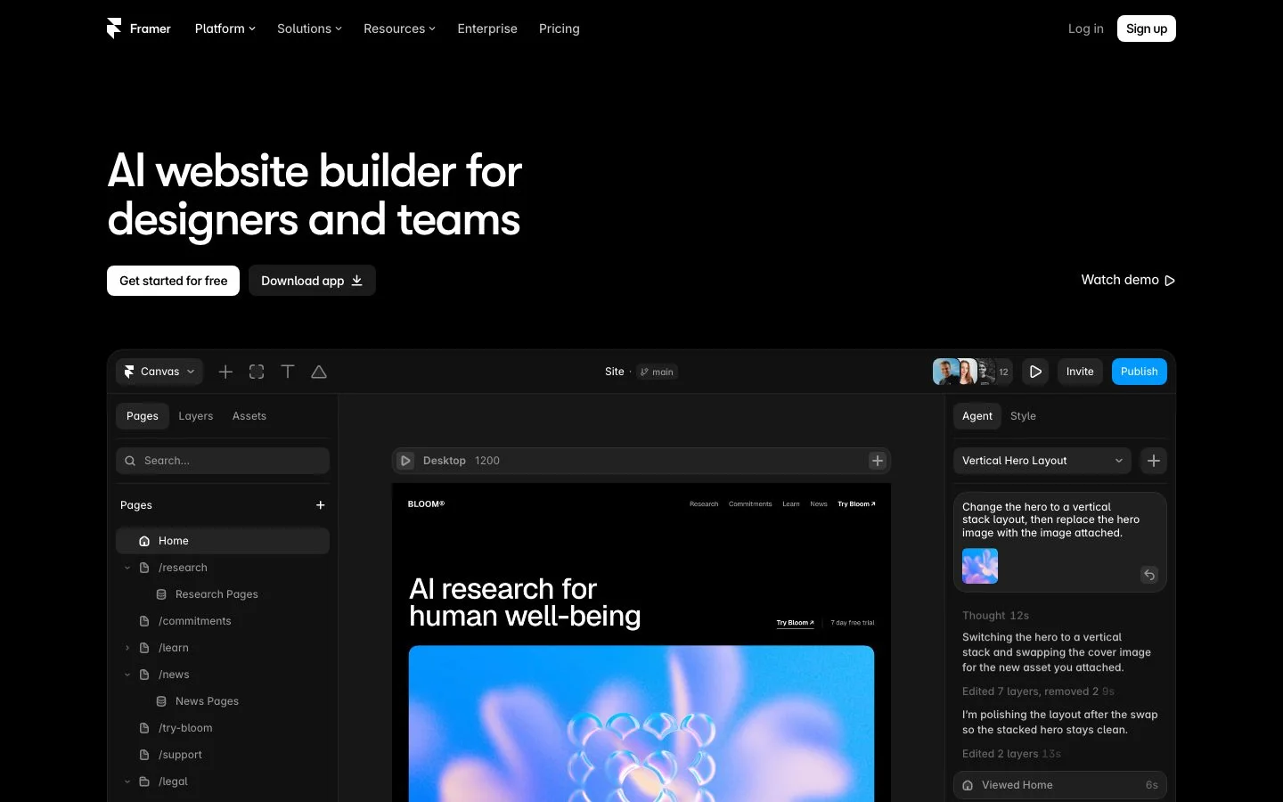This screenshot has width=1283, height=802.
Task: Open the Canvas dropdown in editor
Action: (159, 372)
